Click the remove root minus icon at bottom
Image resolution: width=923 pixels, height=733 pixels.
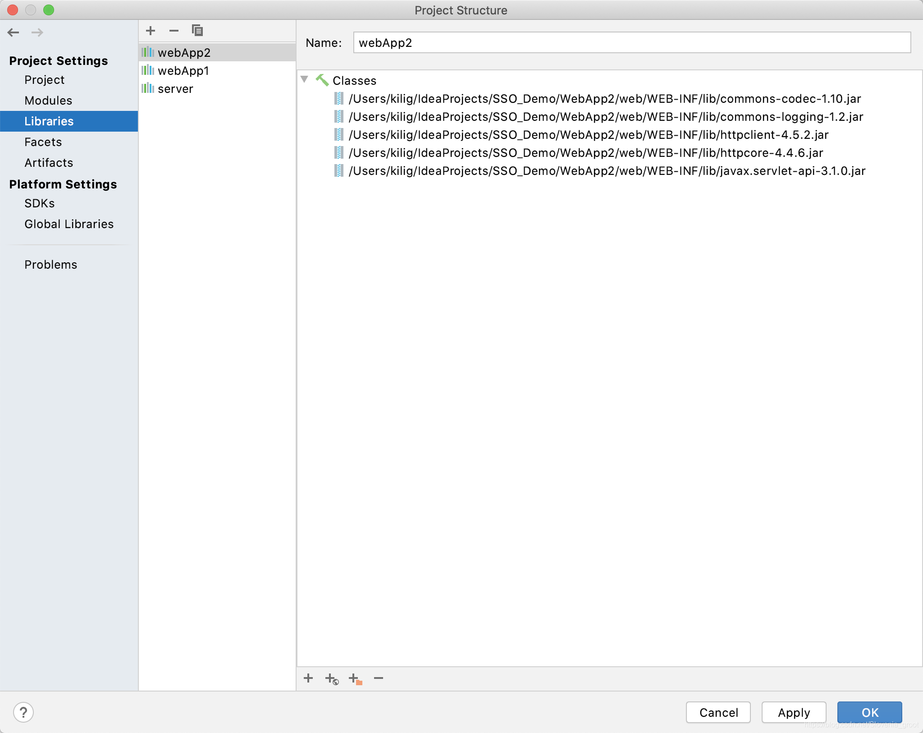[379, 678]
